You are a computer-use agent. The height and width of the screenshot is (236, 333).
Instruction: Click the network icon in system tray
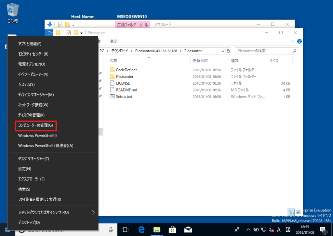264,230
